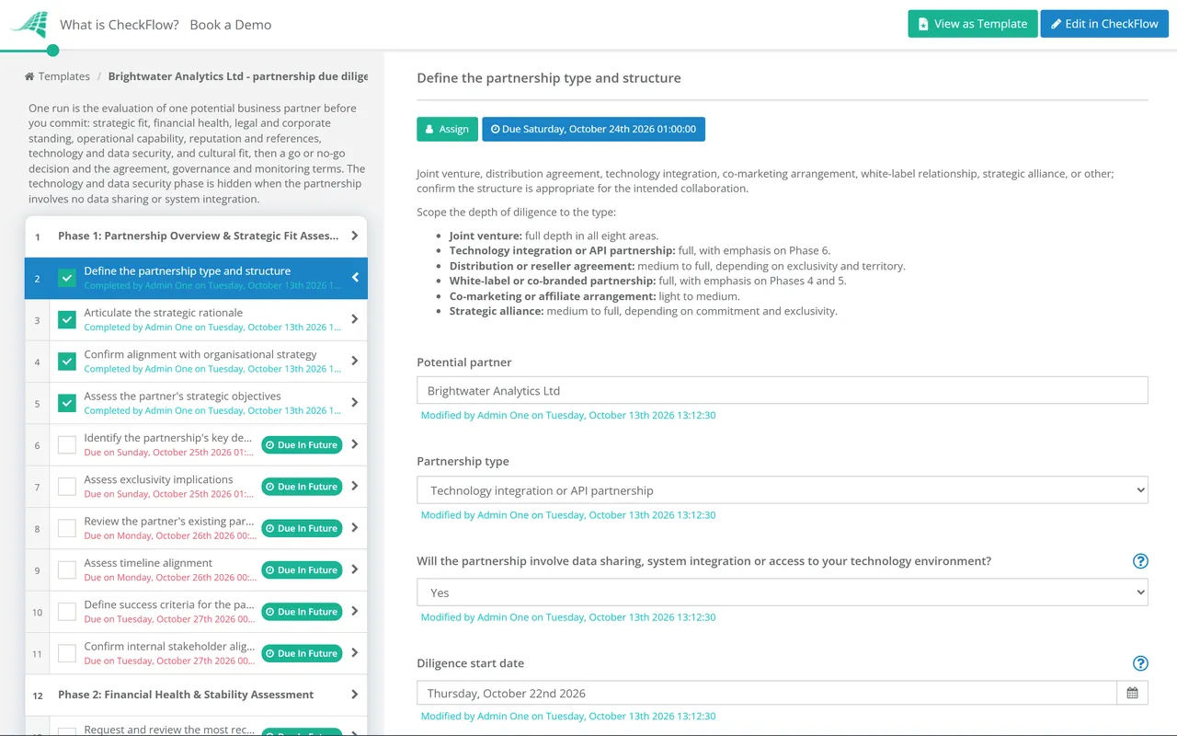Click Due In Future badge on task 11
This screenshot has width=1177, height=736.
(x=302, y=653)
